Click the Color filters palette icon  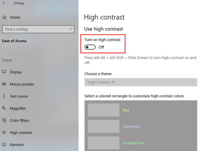4,120
